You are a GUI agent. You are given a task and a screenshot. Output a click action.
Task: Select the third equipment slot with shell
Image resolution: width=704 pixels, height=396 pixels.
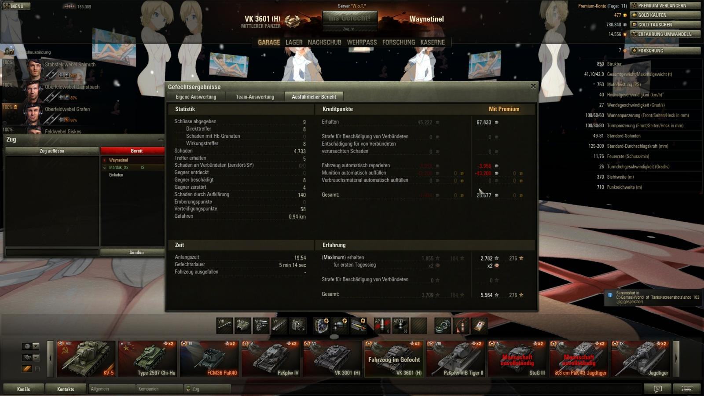click(358, 326)
